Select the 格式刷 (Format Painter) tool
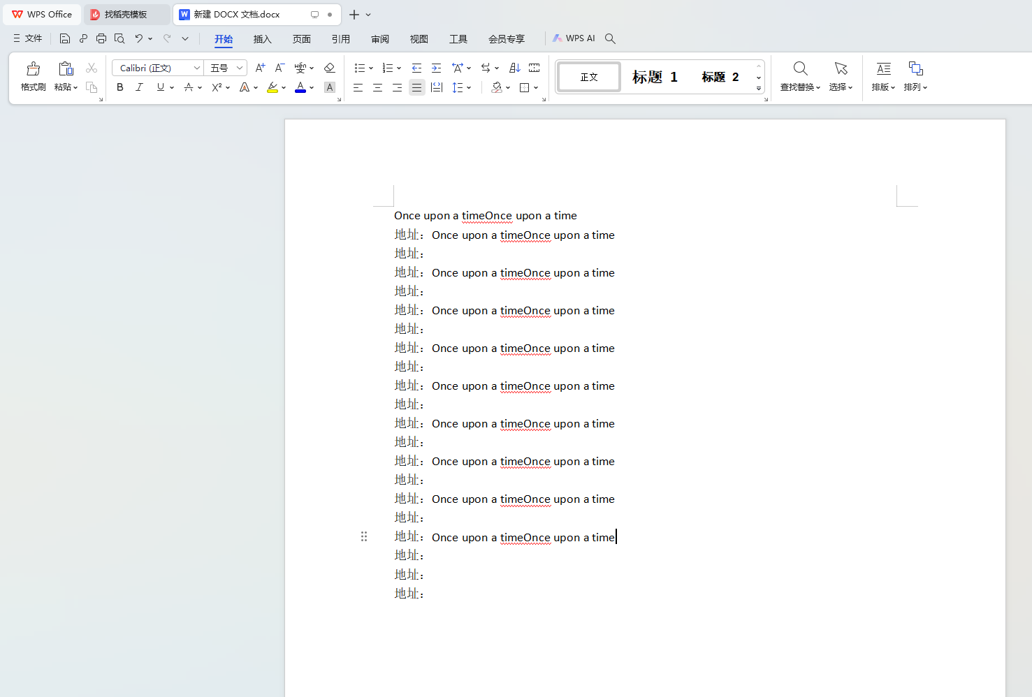This screenshot has height=697, width=1032. (33, 76)
